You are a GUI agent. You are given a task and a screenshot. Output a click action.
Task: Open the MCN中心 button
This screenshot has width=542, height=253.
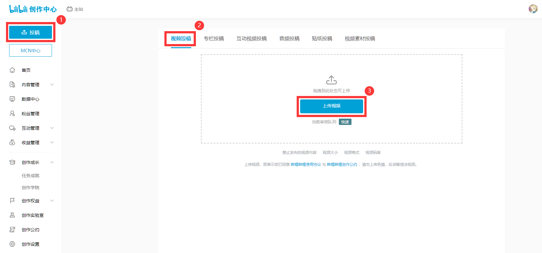(31, 51)
